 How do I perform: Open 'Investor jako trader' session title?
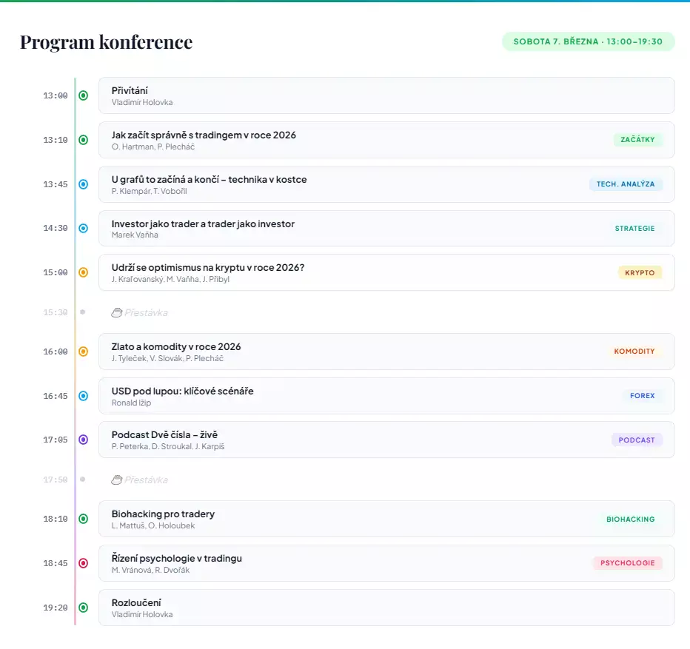[x=203, y=223]
